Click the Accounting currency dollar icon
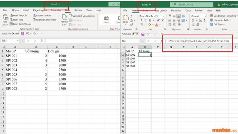The height and width of the screenshot is (134, 238). [x=193, y=20]
